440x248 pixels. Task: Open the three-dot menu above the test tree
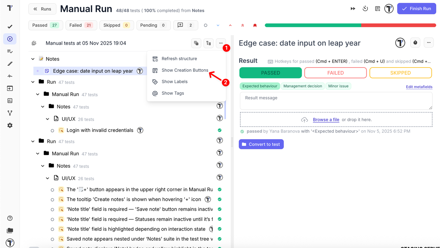coord(221,43)
